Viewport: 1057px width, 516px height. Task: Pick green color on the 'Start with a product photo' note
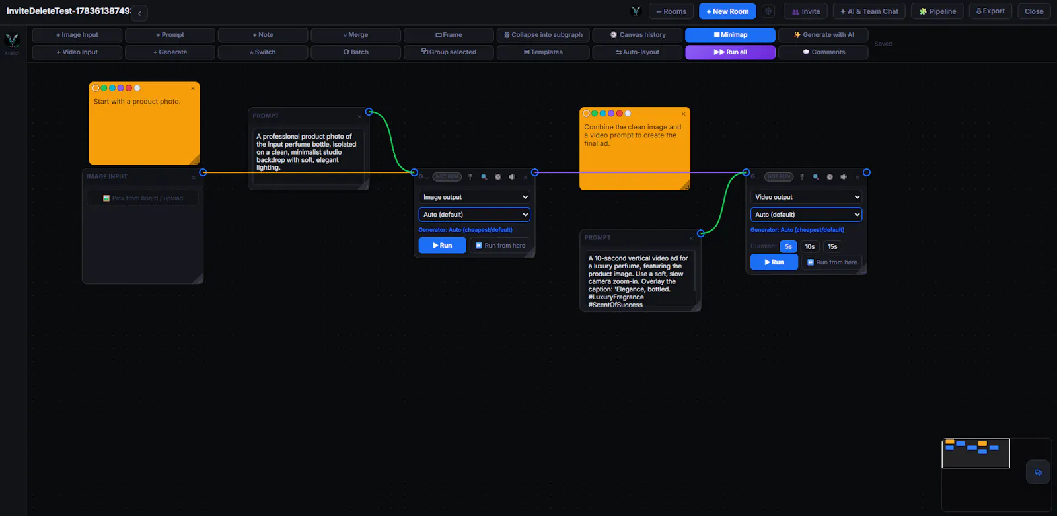pos(104,88)
